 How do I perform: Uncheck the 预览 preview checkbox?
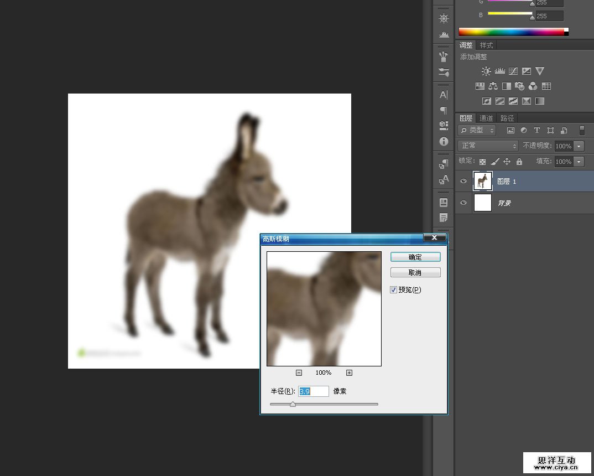point(394,289)
